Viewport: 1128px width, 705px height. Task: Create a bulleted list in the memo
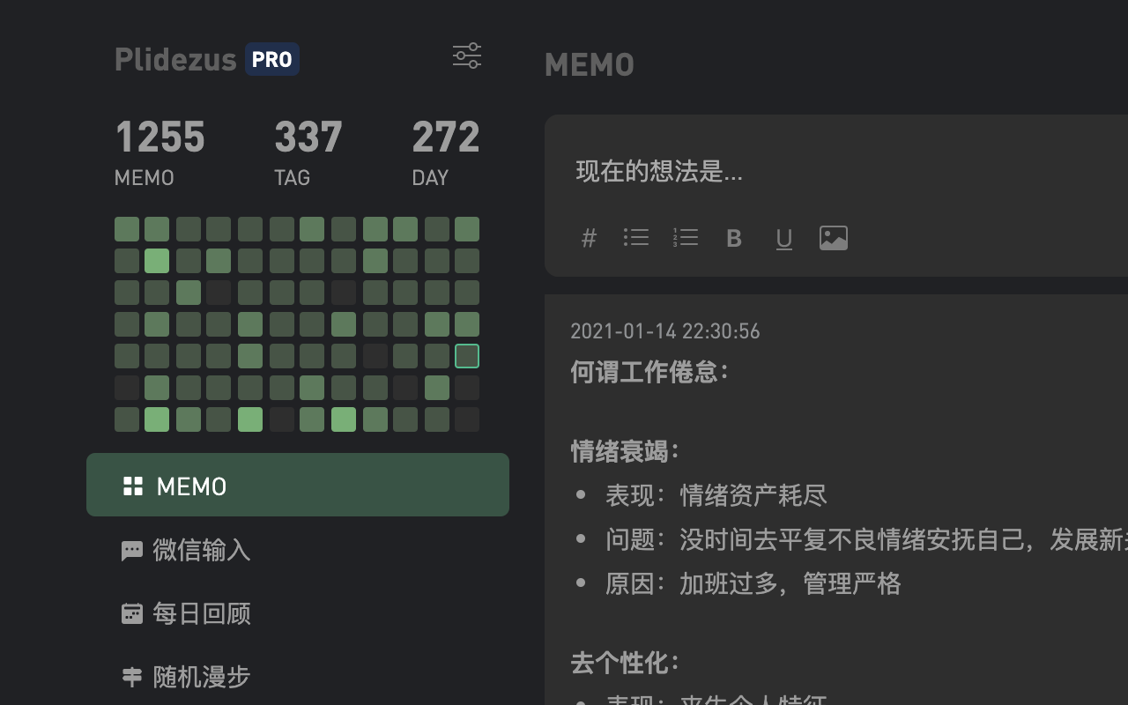(636, 237)
